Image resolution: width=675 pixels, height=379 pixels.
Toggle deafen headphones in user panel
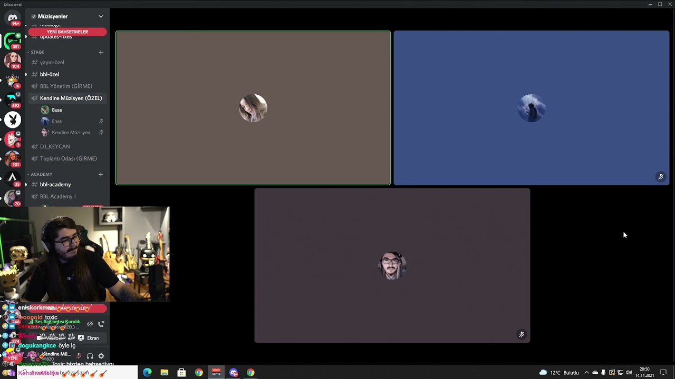(90, 356)
